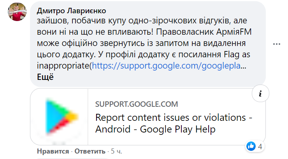
Task: Click the ellipsis after the truncated URL
Action: (x=244, y=66)
